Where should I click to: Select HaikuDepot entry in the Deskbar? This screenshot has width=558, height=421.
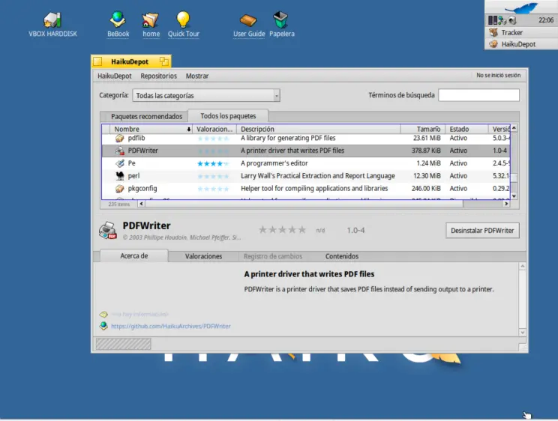521,44
